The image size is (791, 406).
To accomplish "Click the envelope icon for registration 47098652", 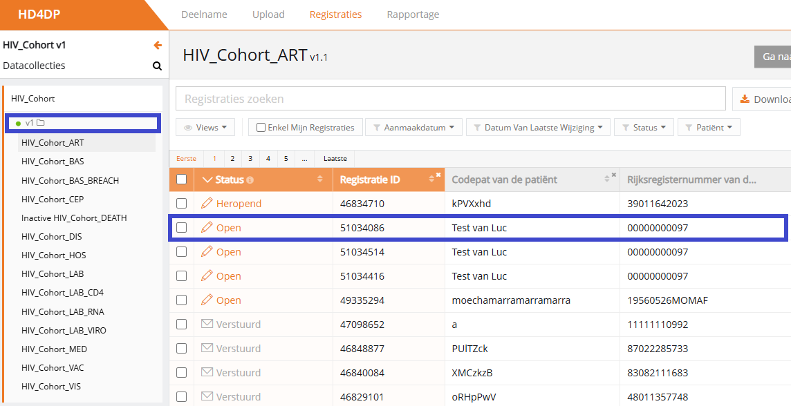I will pyautogui.click(x=207, y=324).
